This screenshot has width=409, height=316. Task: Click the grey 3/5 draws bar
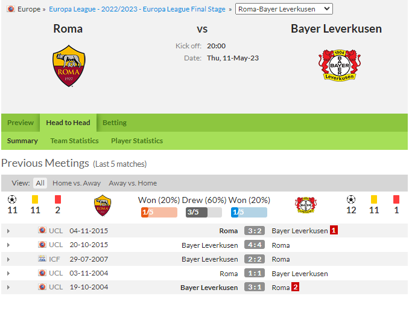pyautogui.click(x=204, y=212)
